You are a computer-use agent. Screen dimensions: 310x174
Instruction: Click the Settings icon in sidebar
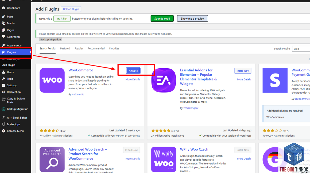tap(3, 85)
